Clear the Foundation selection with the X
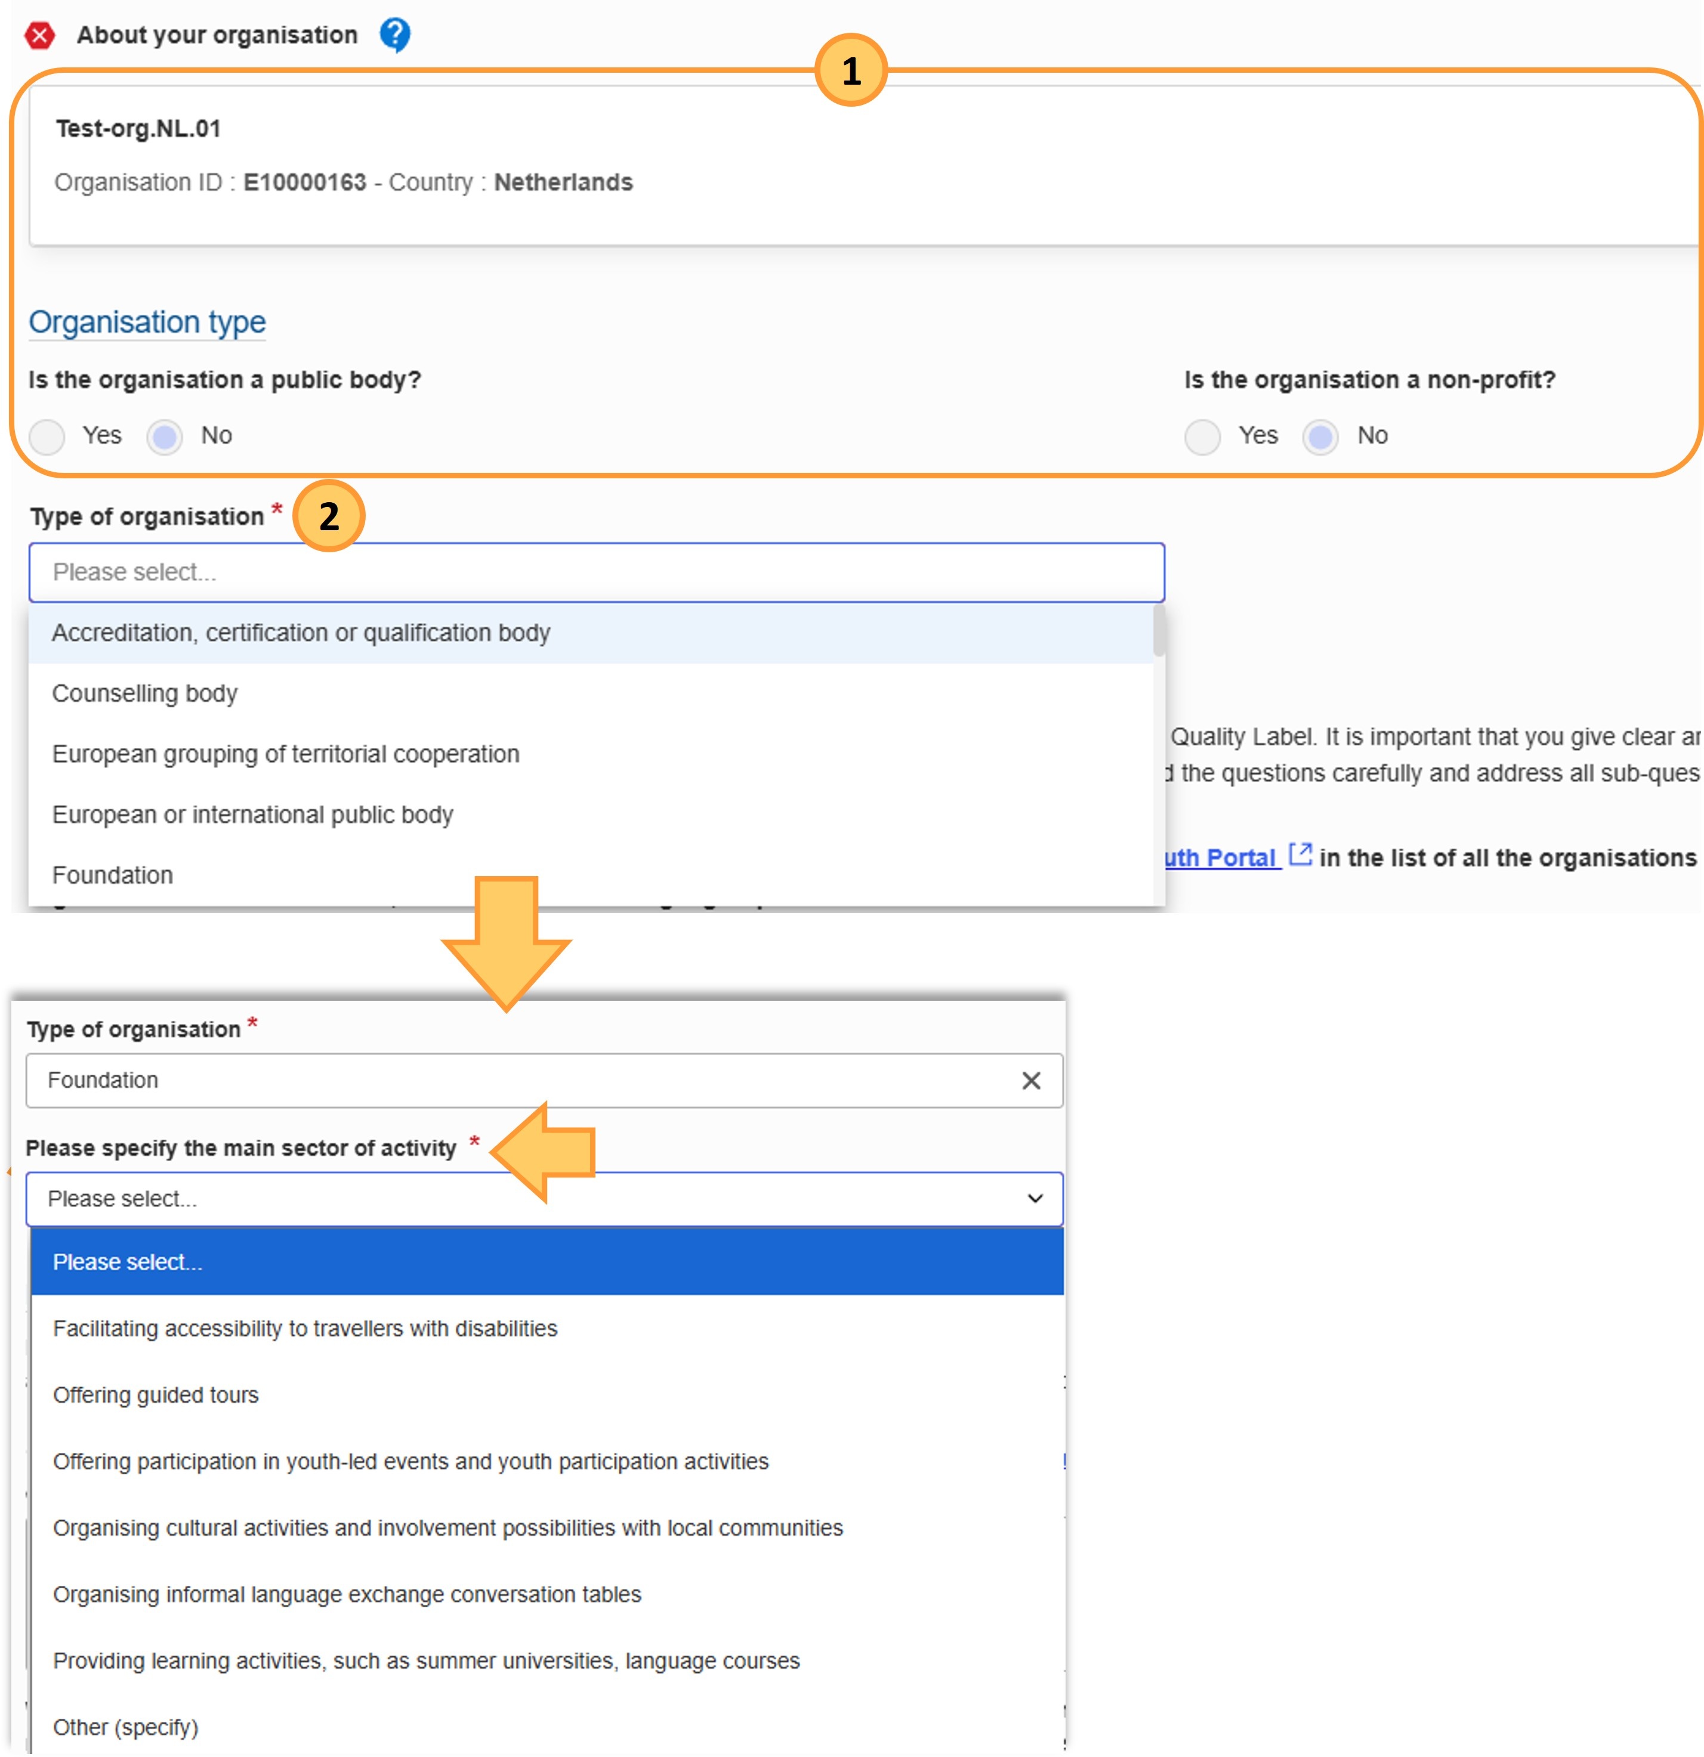The height and width of the screenshot is (1757, 1704). [1030, 1080]
